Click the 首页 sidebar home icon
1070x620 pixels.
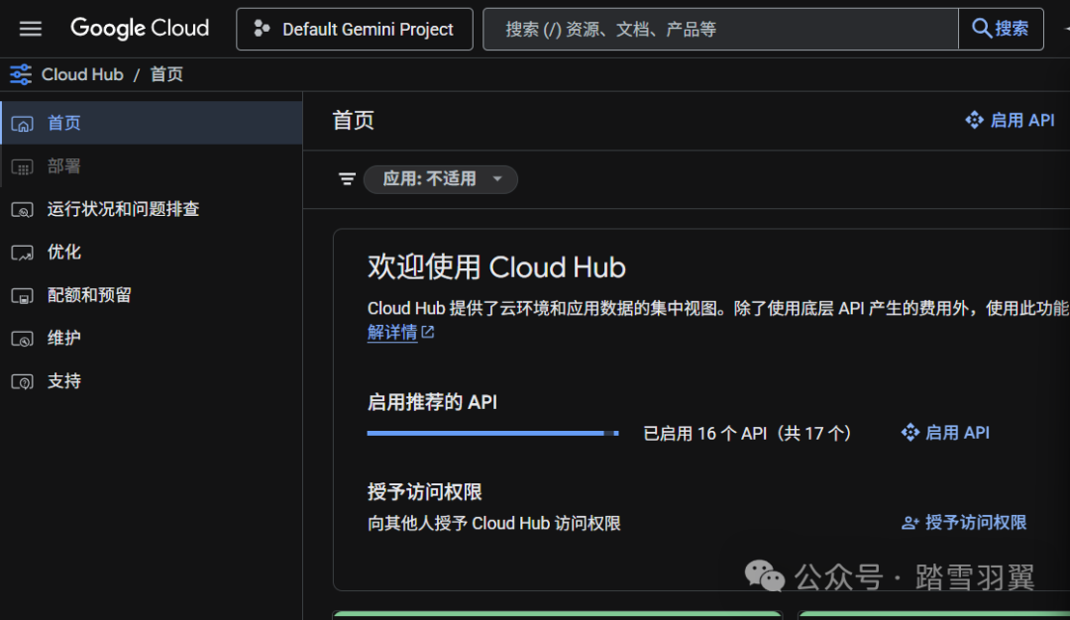(23, 124)
